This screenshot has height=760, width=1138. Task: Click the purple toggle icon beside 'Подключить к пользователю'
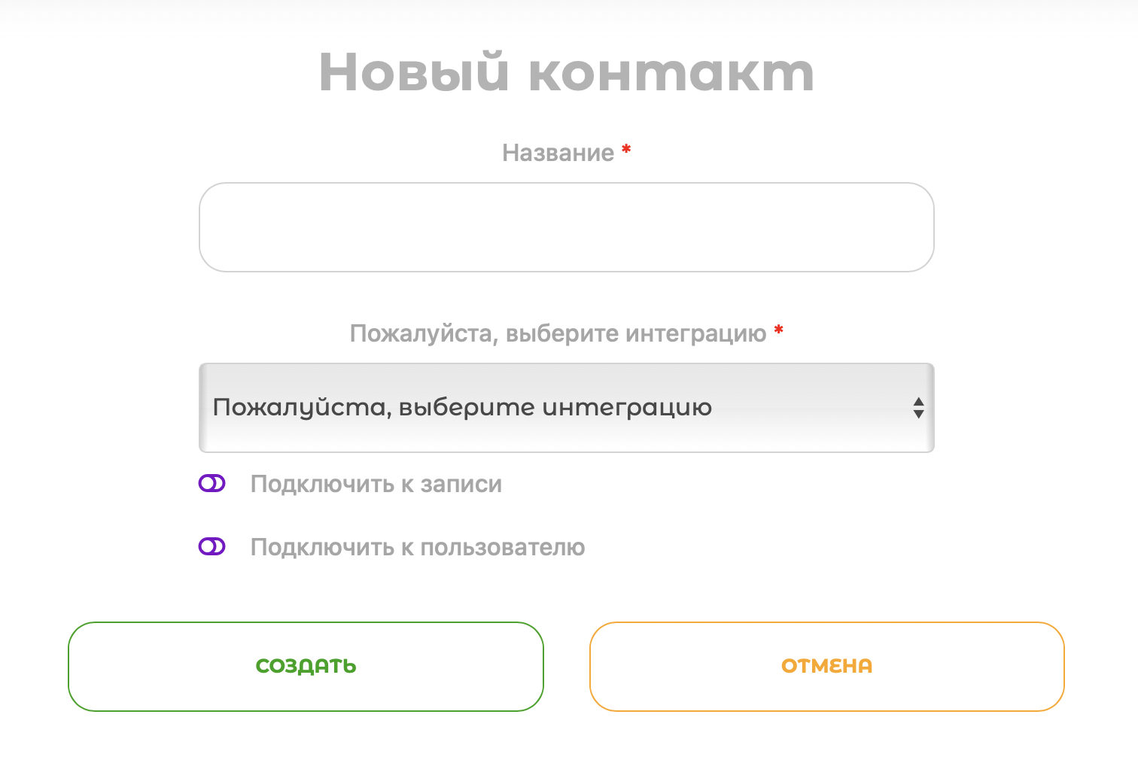pyautogui.click(x=211, y=547)
